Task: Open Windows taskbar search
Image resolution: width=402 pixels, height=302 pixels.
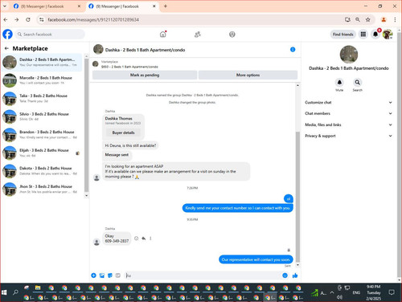Action: point(15,292)
